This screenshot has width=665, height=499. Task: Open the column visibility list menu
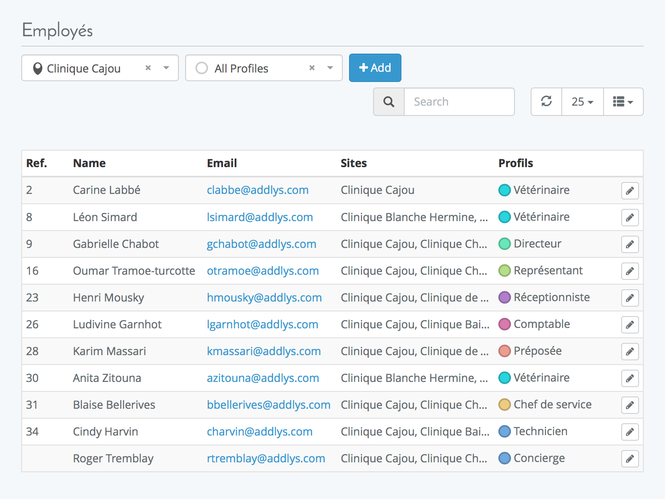pos(623,102)
